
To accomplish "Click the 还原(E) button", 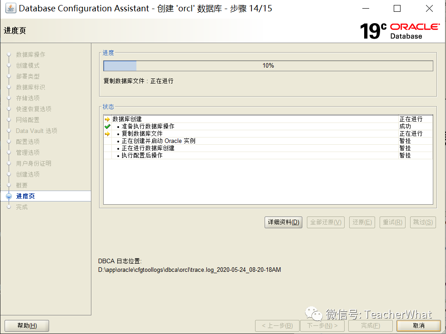I will (362, 222).
